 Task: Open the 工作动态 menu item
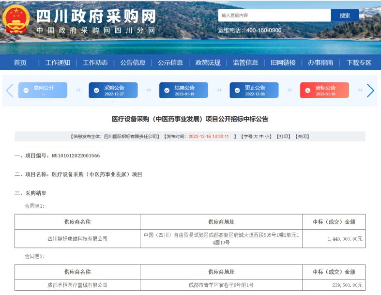click(95, 63)
